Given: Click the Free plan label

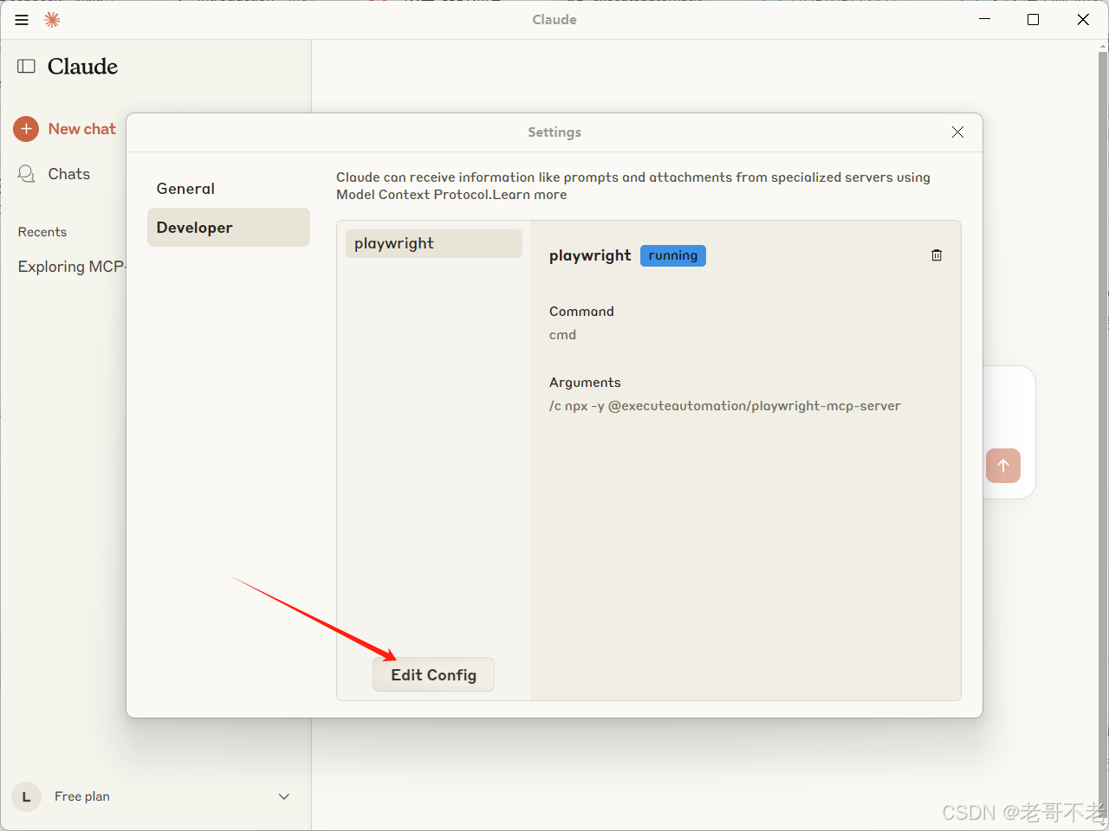Looking at the screenshot, I should 82,796.
